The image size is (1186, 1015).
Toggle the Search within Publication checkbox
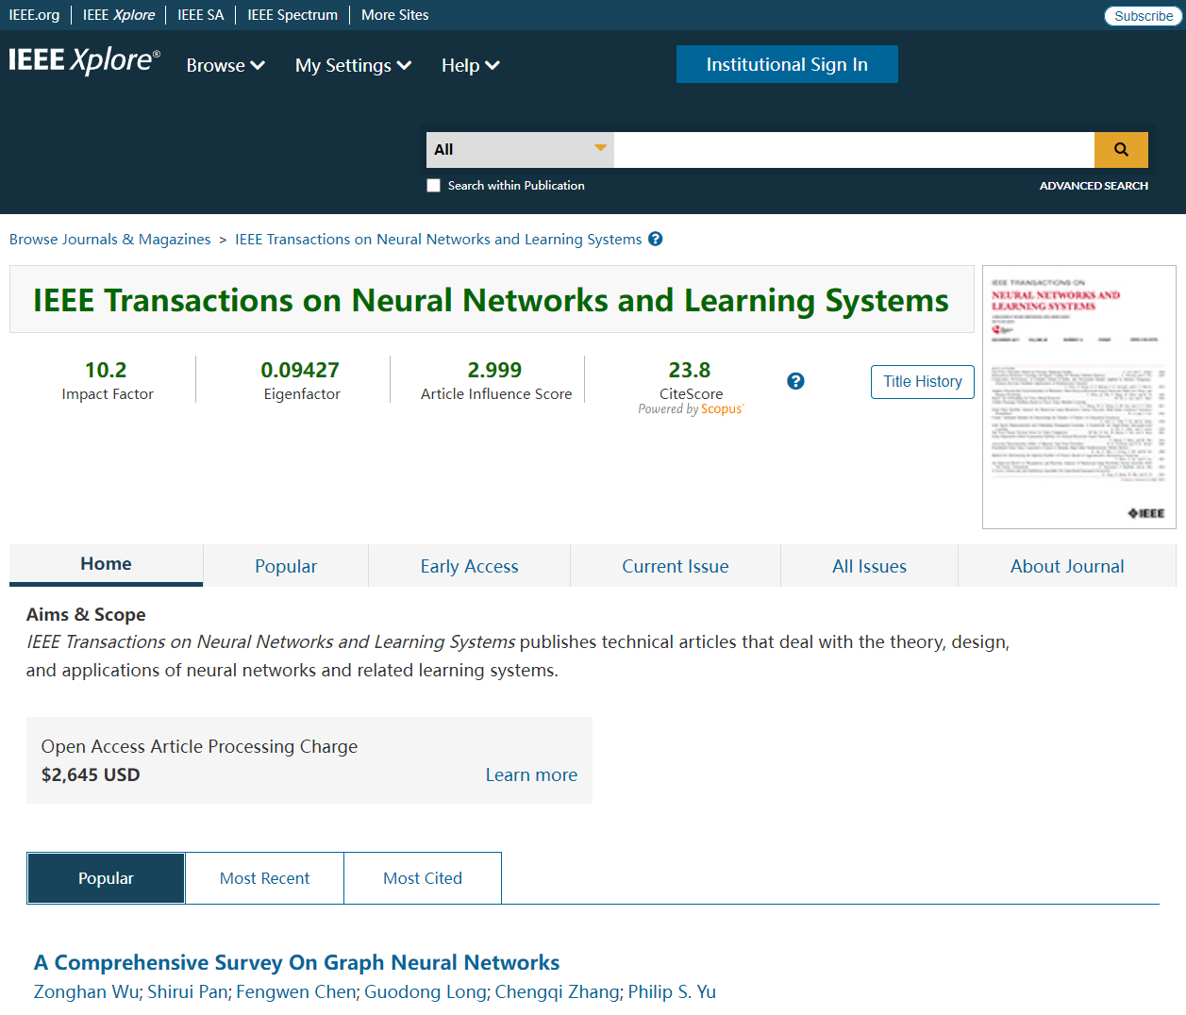coord(433,186)
